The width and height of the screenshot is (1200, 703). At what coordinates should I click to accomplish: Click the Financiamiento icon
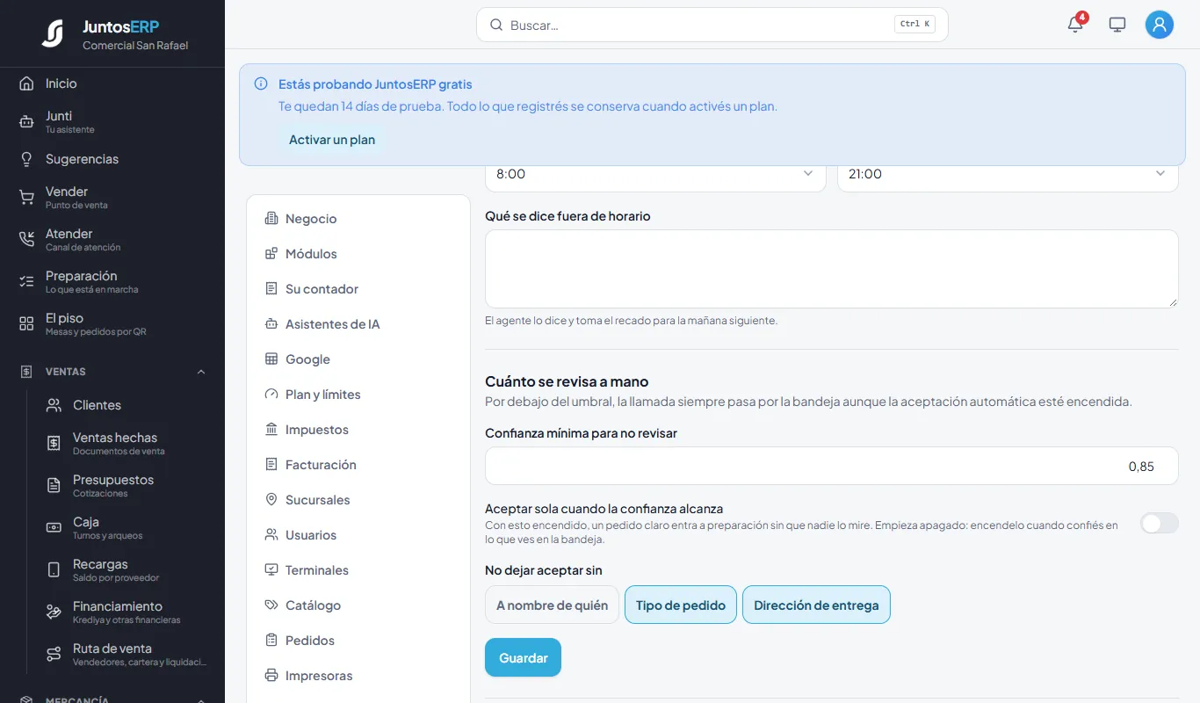[54, 612]
